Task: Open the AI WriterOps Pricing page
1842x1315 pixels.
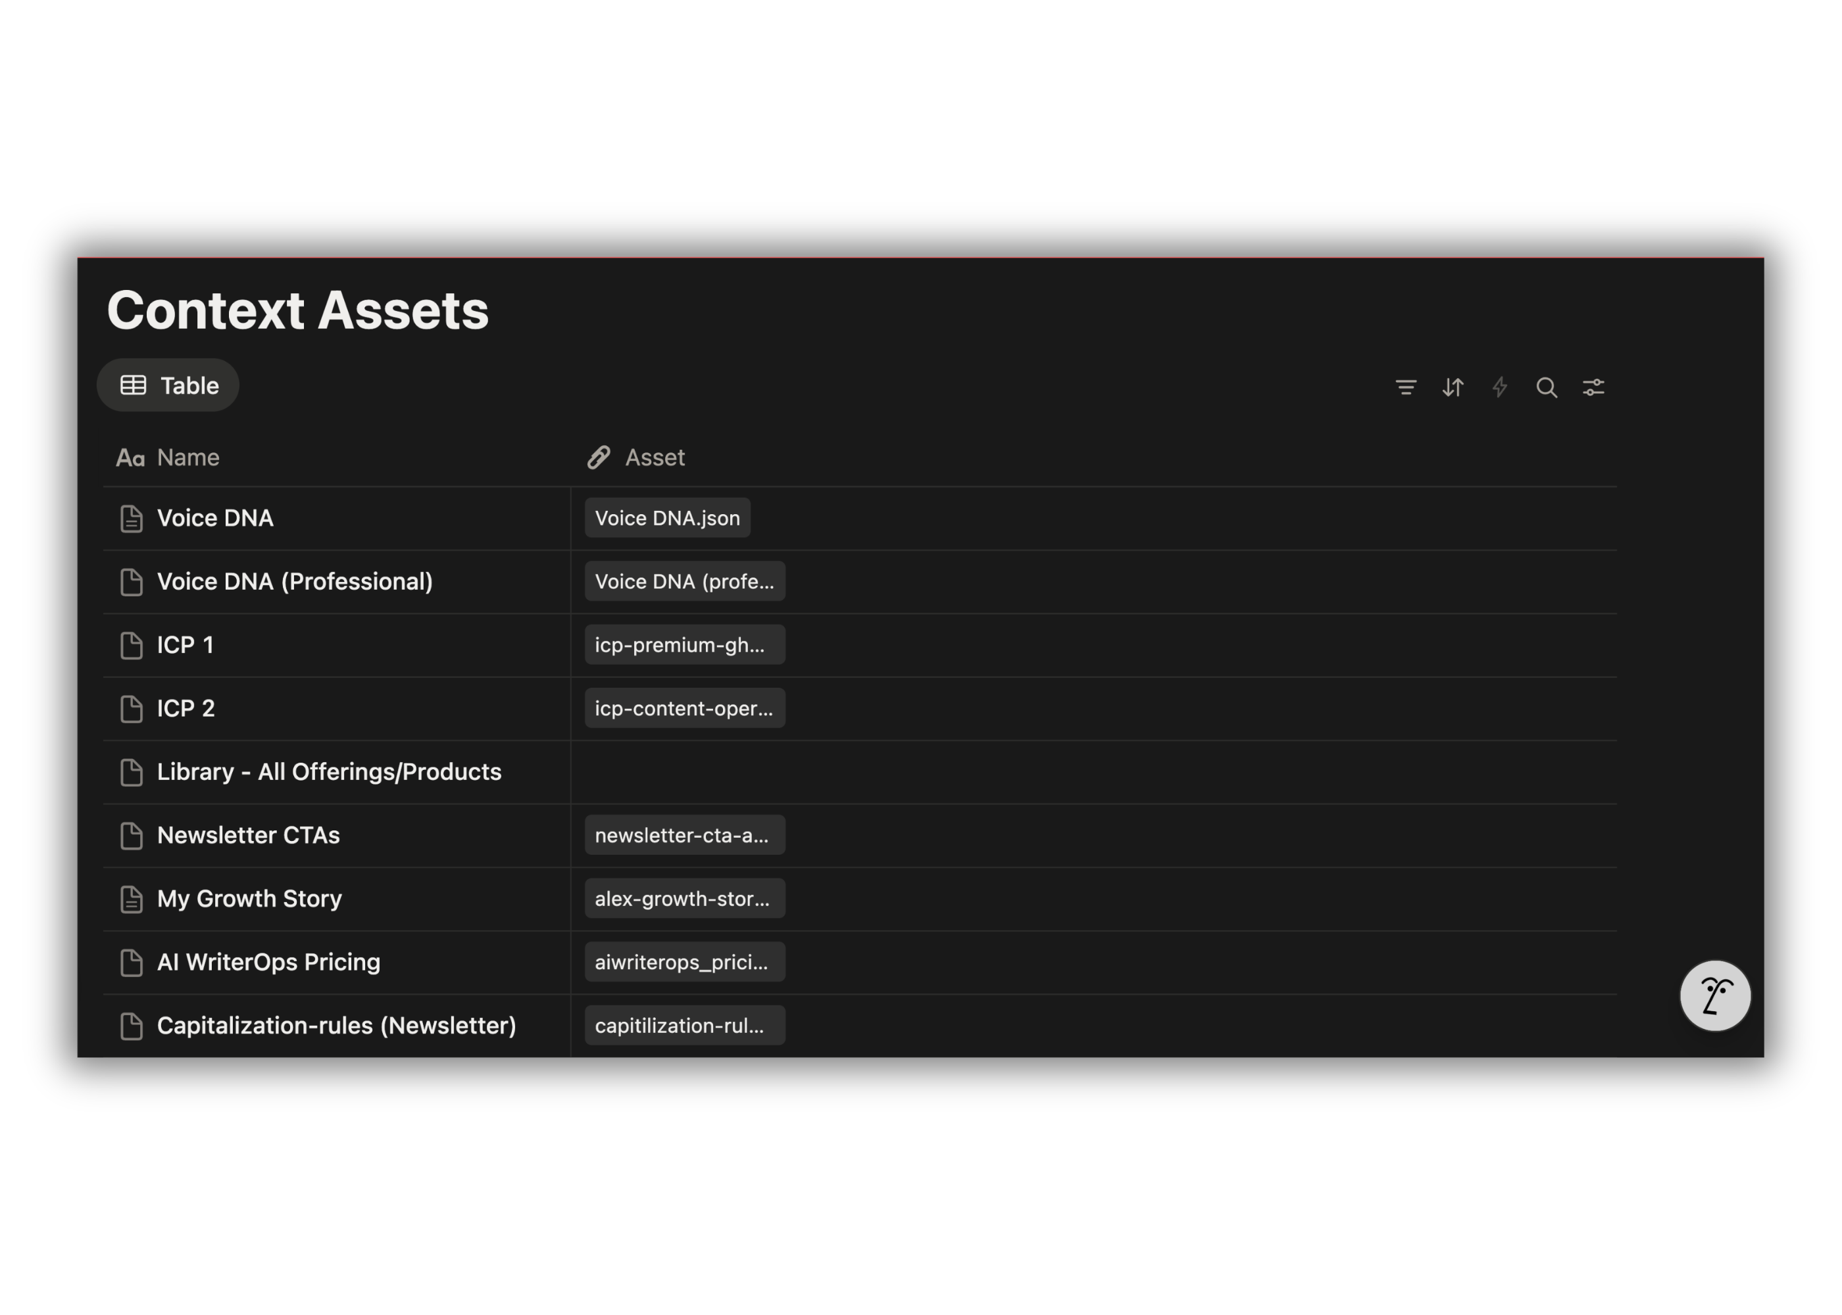Action: pyautogui.click(x=268, y=962)
